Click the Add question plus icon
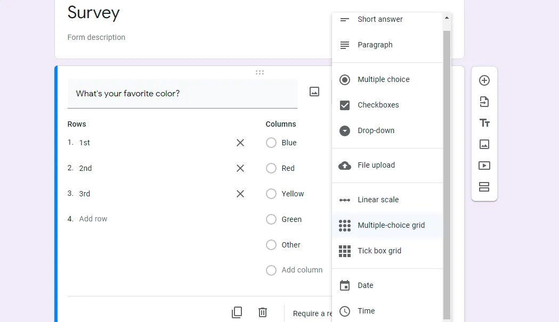The image size is (559, 322). point(484,80)
